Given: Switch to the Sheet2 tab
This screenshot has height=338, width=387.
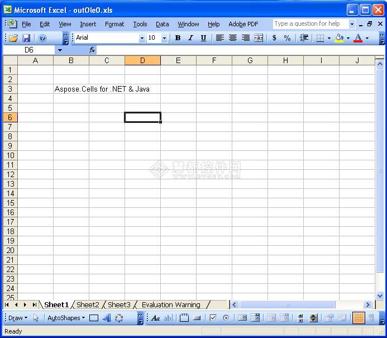Looking at the screenshot, I should 88,304.
